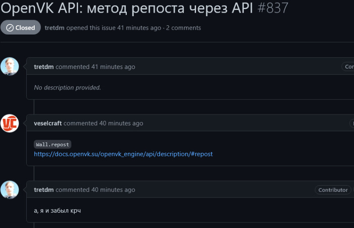Image resolution: width=354 pixels, height=228 pixels.
Task: Open the last comment's "40 minutes ago" timestamp
Action: (x=113, y=190)
